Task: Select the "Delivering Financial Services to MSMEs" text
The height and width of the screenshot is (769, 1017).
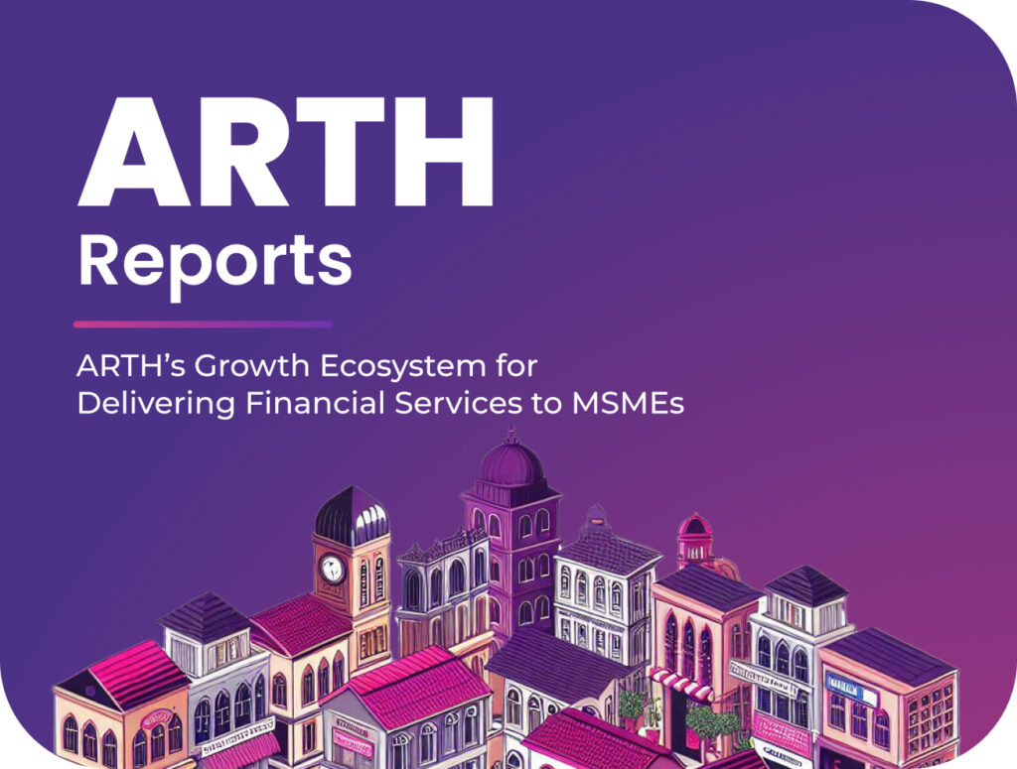Action: pos(380,404)
